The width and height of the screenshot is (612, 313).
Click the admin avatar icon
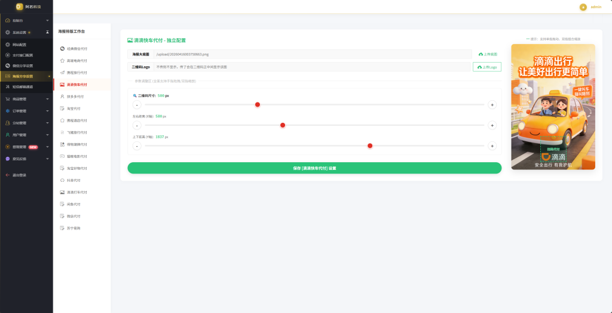pos(583,7)
